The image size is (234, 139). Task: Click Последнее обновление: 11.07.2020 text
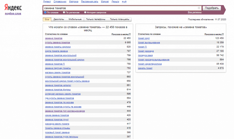(207, 20)
